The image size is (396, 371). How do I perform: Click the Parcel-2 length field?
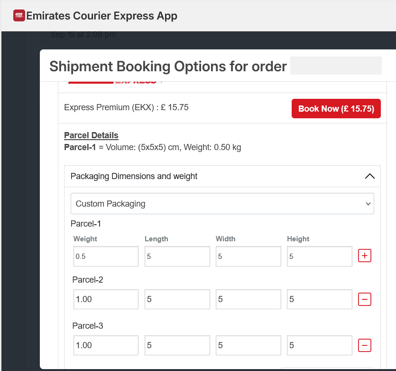pos(177,299)
